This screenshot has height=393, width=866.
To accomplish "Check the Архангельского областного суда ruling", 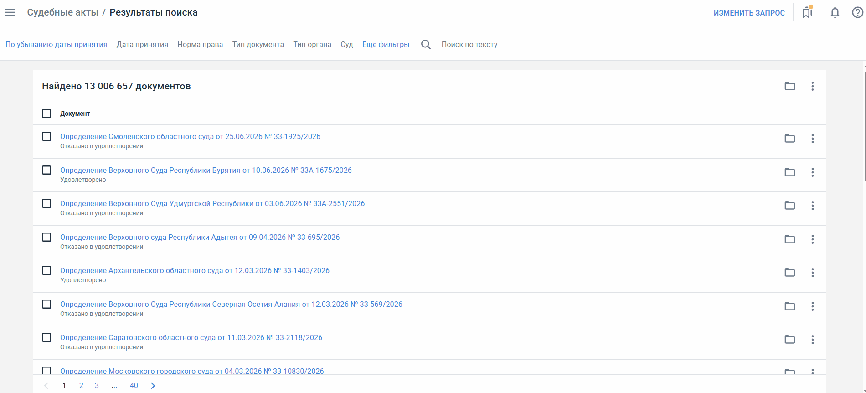I will [46, 270].
